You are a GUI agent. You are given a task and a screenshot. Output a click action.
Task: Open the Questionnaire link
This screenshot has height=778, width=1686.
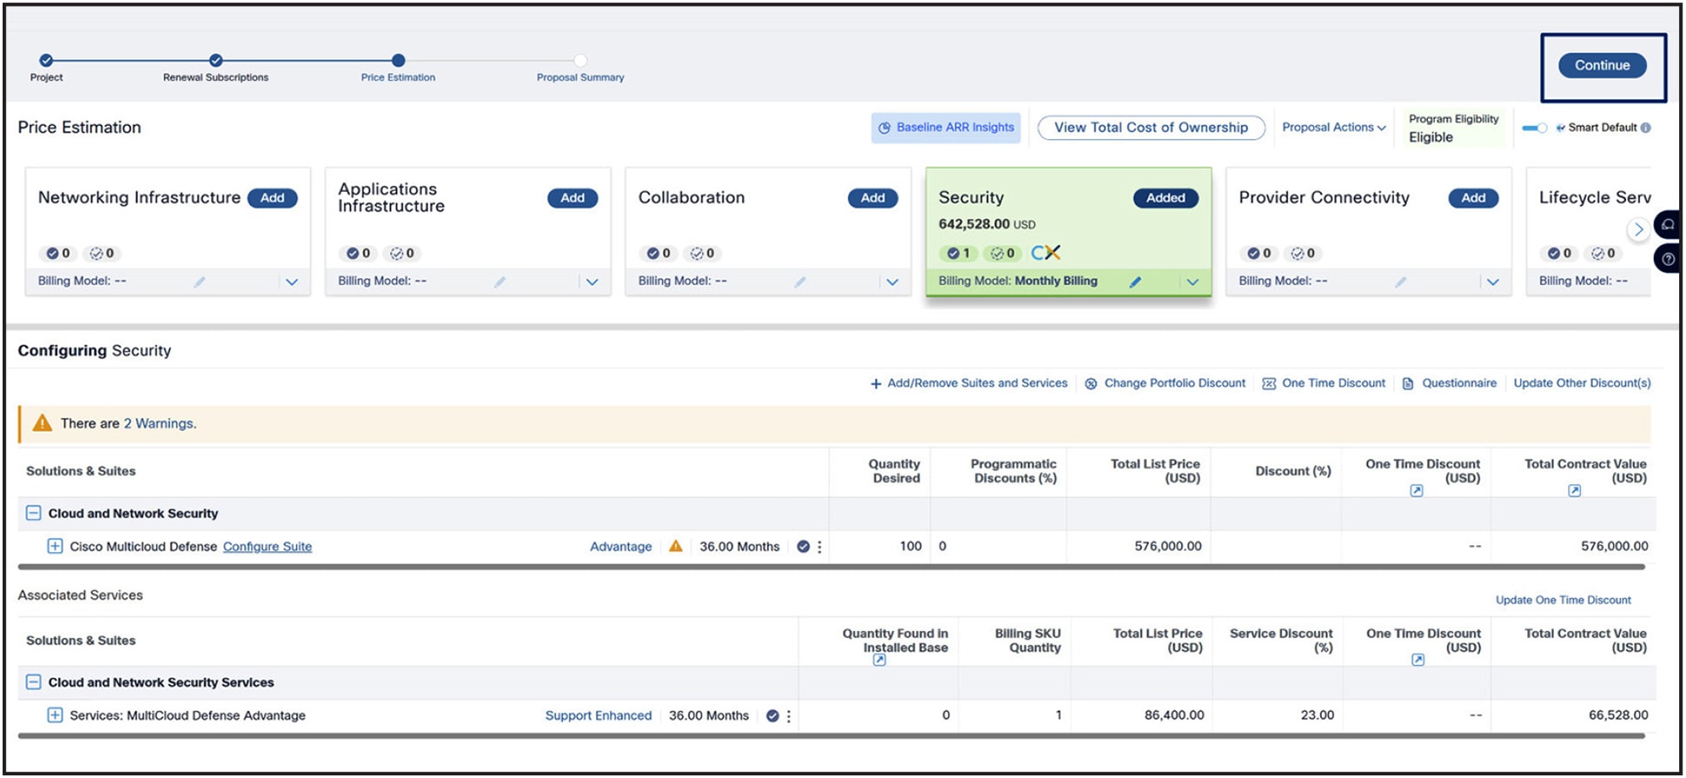(1450, 383)
